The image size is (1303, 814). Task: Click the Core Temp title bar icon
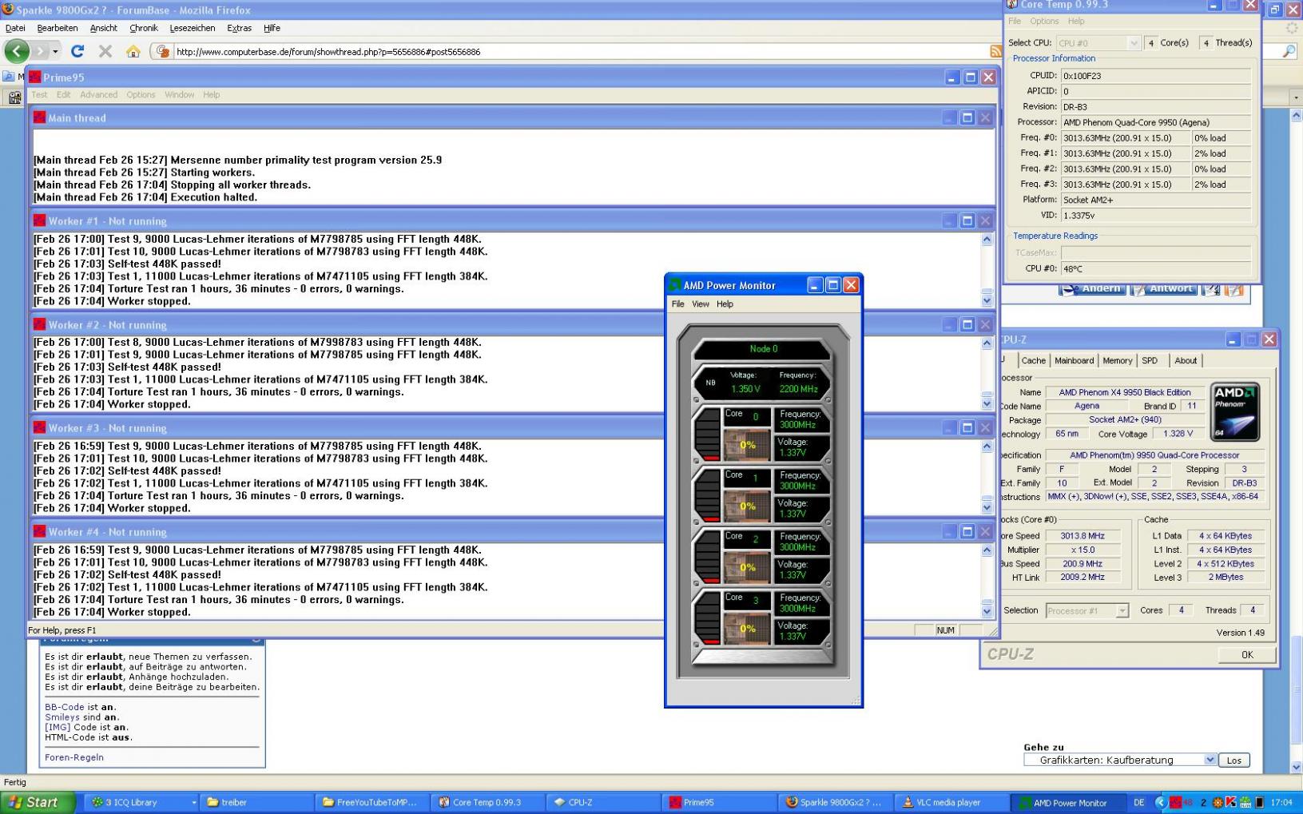pyautogui.click(x=1012, y=5)
